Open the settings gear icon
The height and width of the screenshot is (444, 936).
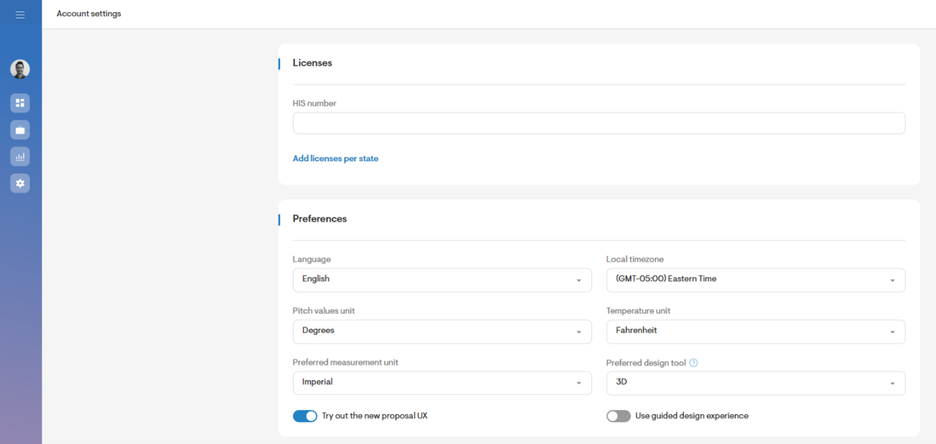pos(20,184)
